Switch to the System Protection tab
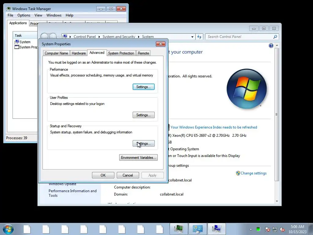The height and width of the screenshot is (235, 313). (121, 53)
